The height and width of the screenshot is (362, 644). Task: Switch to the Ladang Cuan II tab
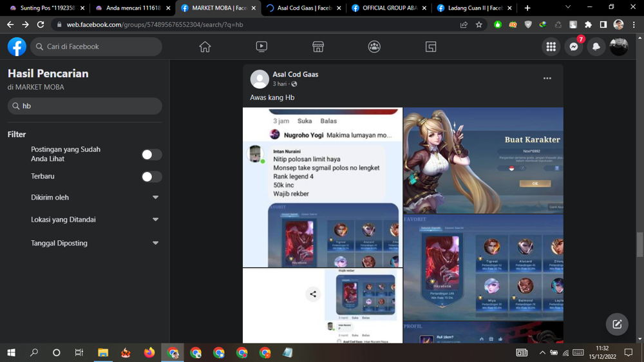point(475,8)
